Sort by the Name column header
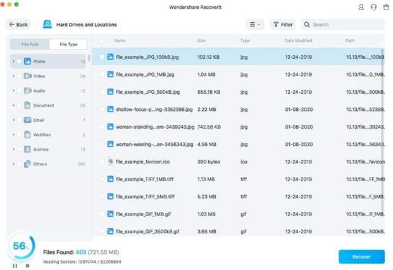The image size is (393, 270). 120,41
